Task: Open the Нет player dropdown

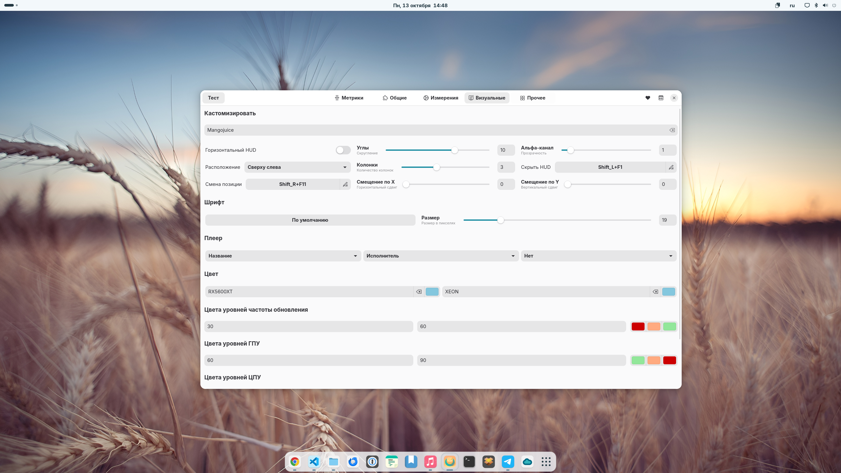Action: click(598, 256)
